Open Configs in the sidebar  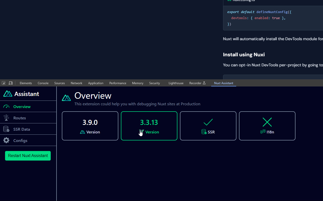[x=28, y=140]
